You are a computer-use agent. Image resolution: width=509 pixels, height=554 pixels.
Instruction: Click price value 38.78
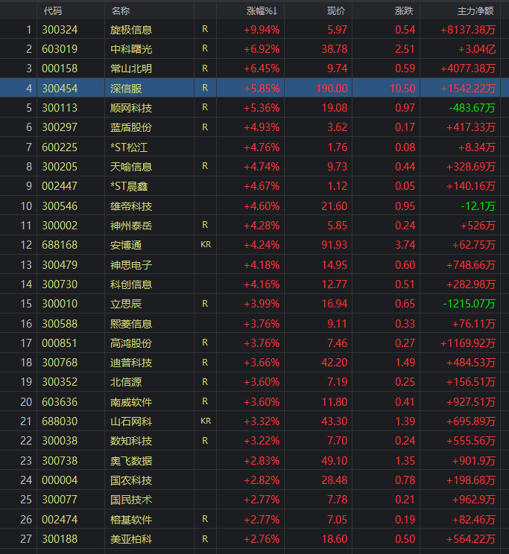tap(335, 49)
